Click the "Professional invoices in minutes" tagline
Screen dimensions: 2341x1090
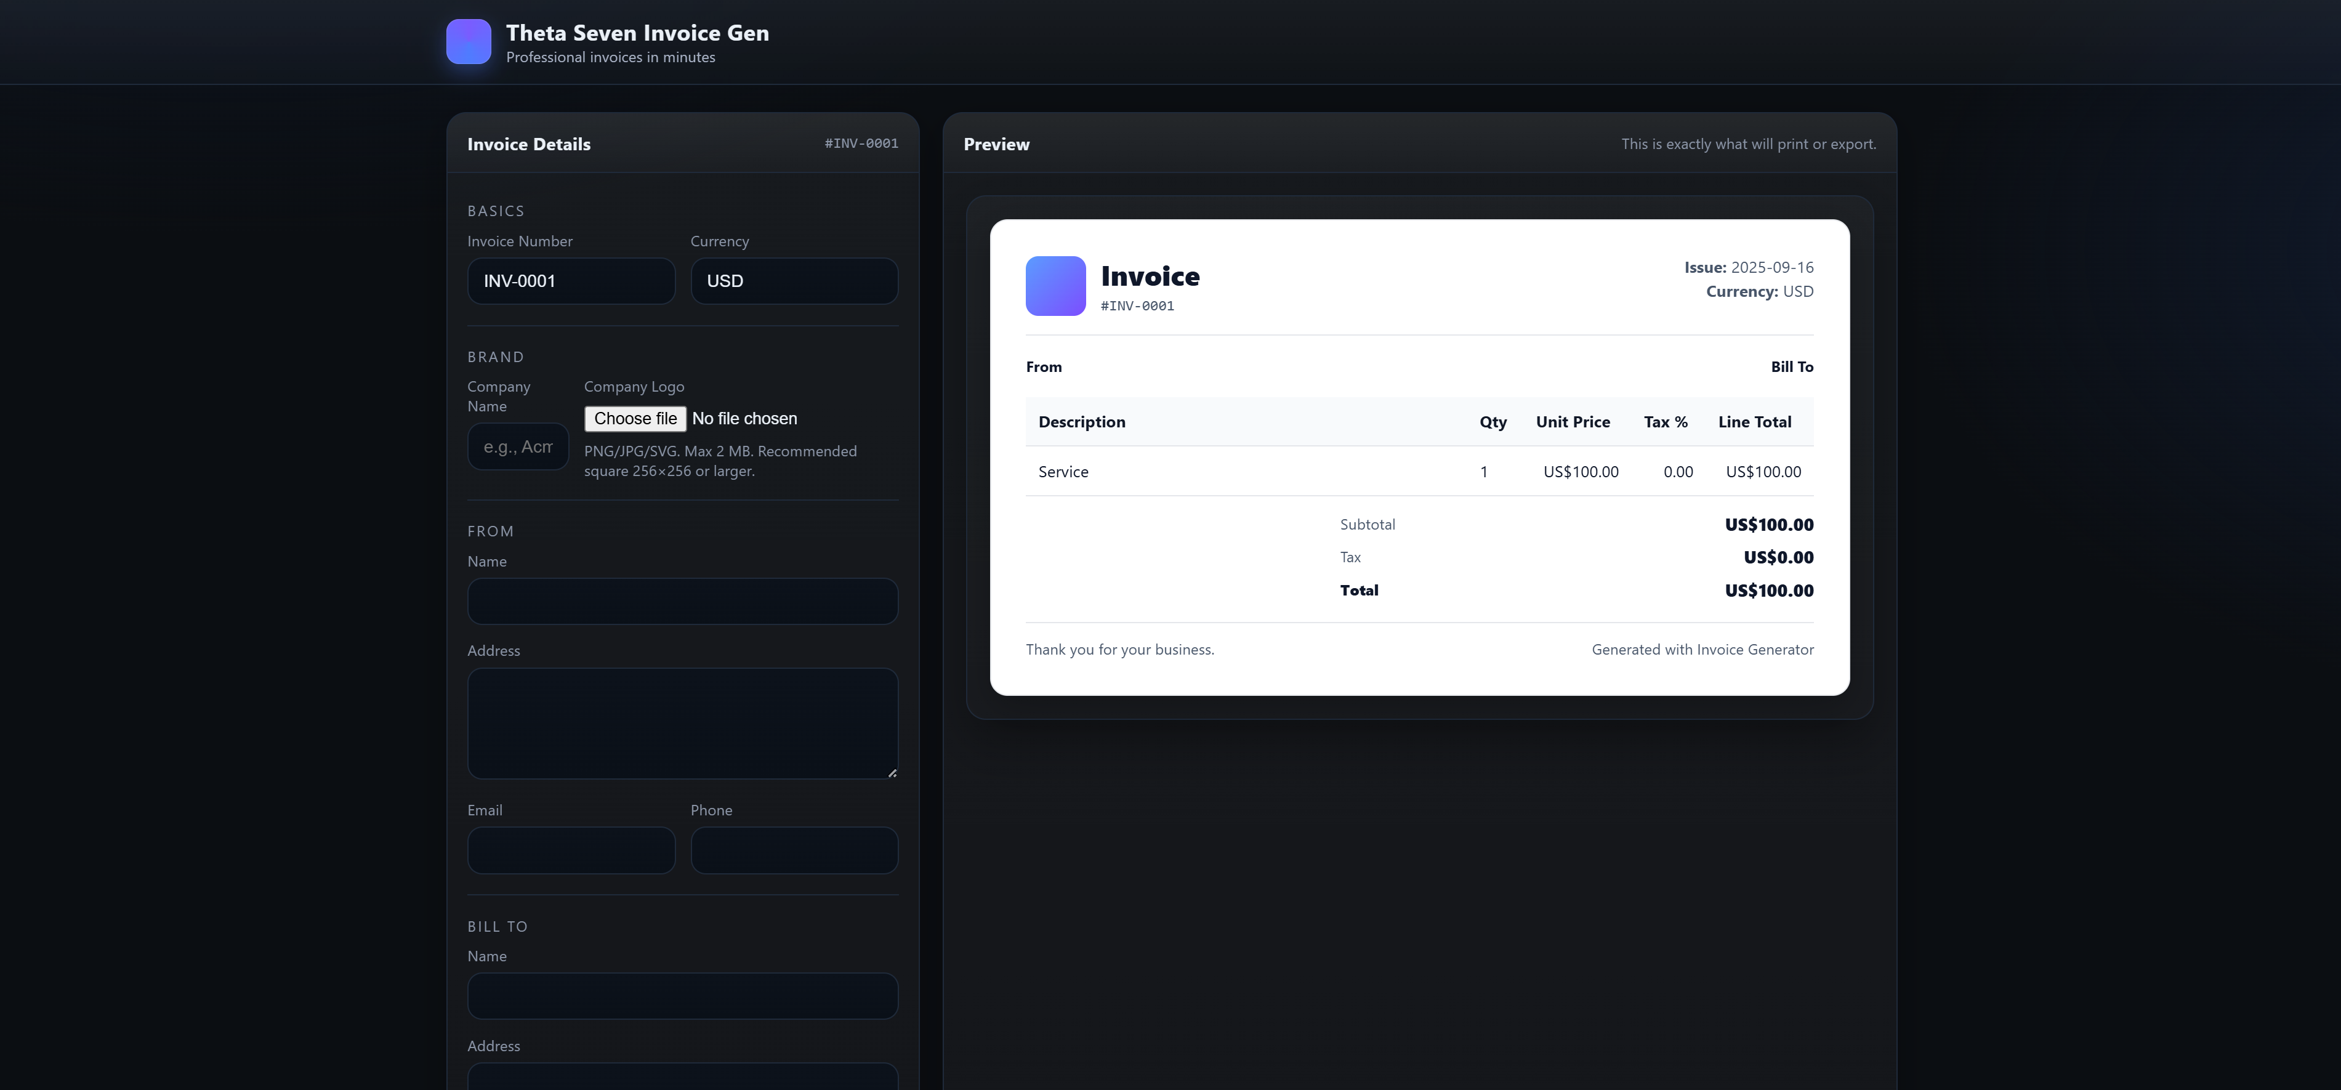(x=611, y=57)
